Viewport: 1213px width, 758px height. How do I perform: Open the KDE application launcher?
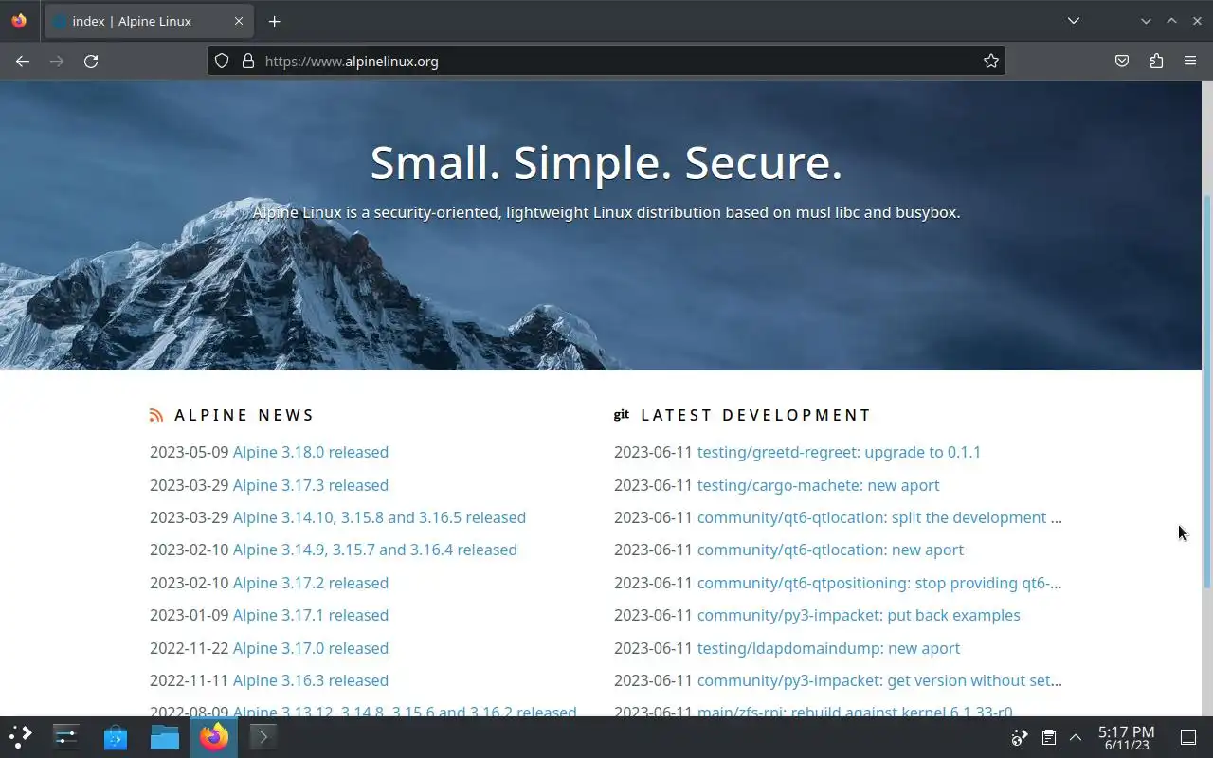[20, 736]
